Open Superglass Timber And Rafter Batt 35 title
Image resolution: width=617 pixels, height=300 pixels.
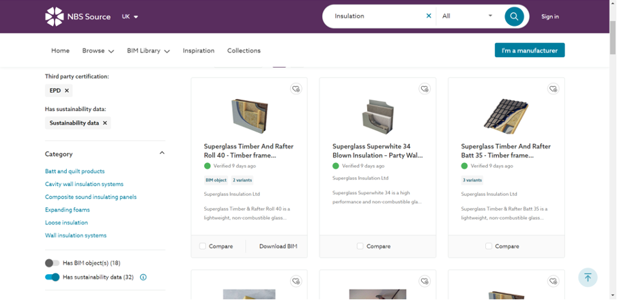[506, 151]
